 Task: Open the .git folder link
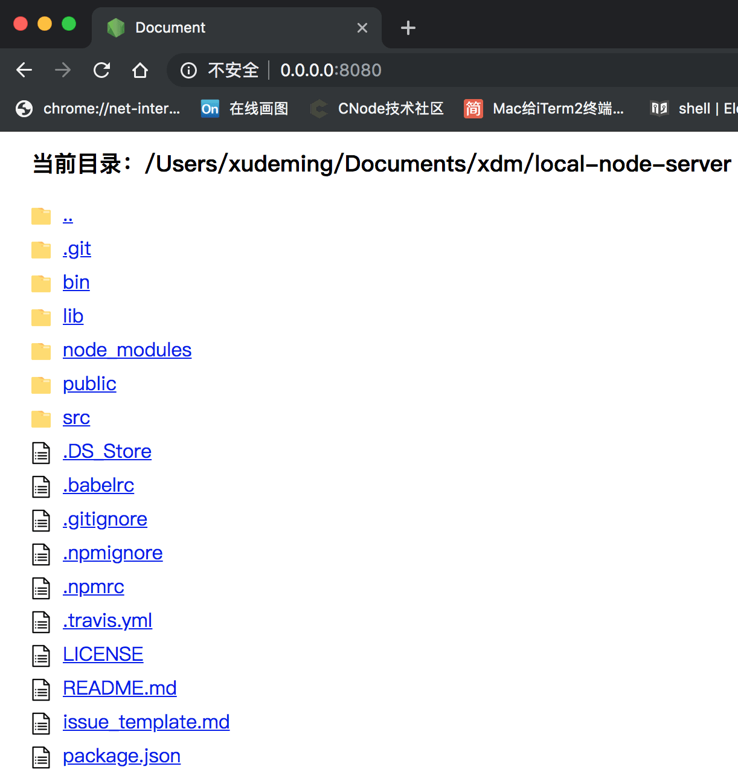(77, 249)
